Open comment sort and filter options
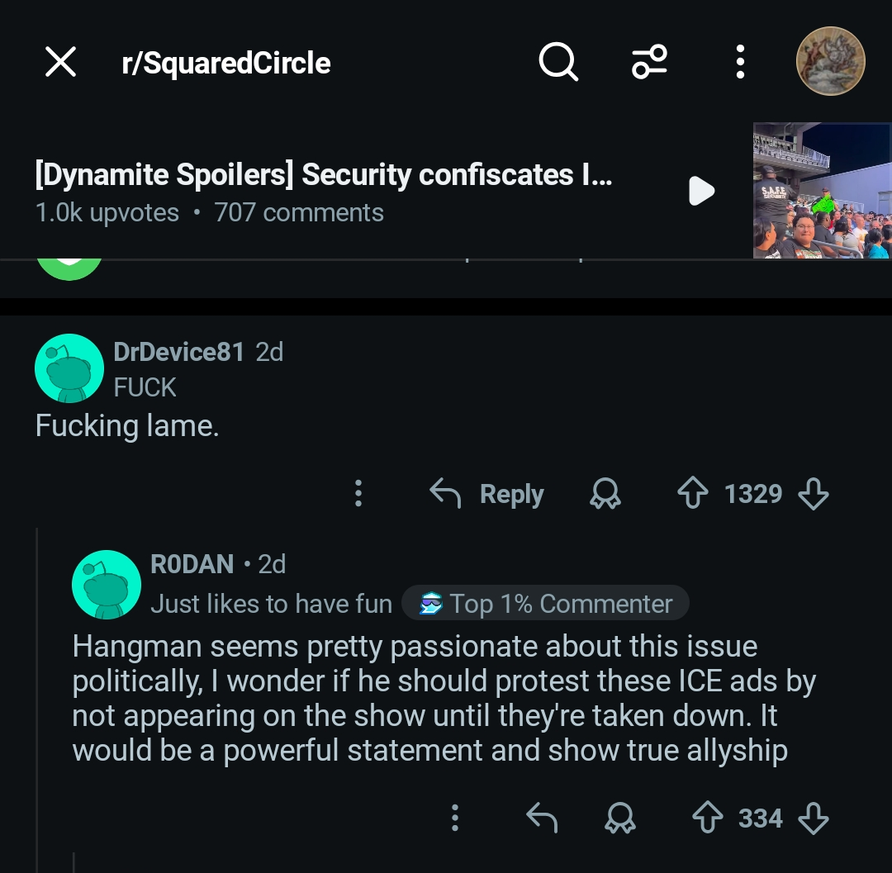Screen dimensions: 892x873 (650, 62)
